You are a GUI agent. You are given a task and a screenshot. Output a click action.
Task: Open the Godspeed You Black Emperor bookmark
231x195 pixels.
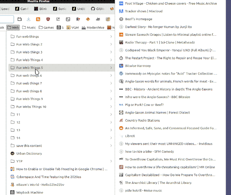click(170, 50)
